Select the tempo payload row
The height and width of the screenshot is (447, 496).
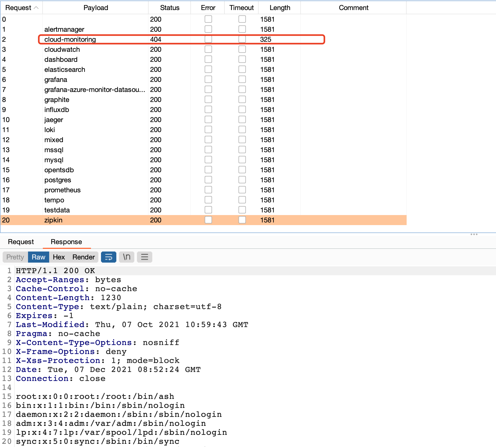pyautogui.click(x=203, y=200)
